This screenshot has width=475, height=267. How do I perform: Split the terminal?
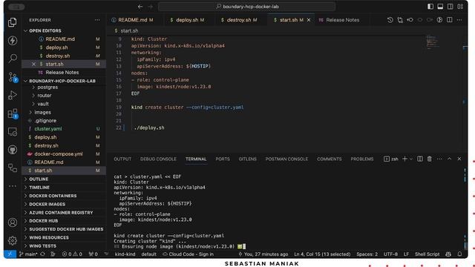(420, 159)
